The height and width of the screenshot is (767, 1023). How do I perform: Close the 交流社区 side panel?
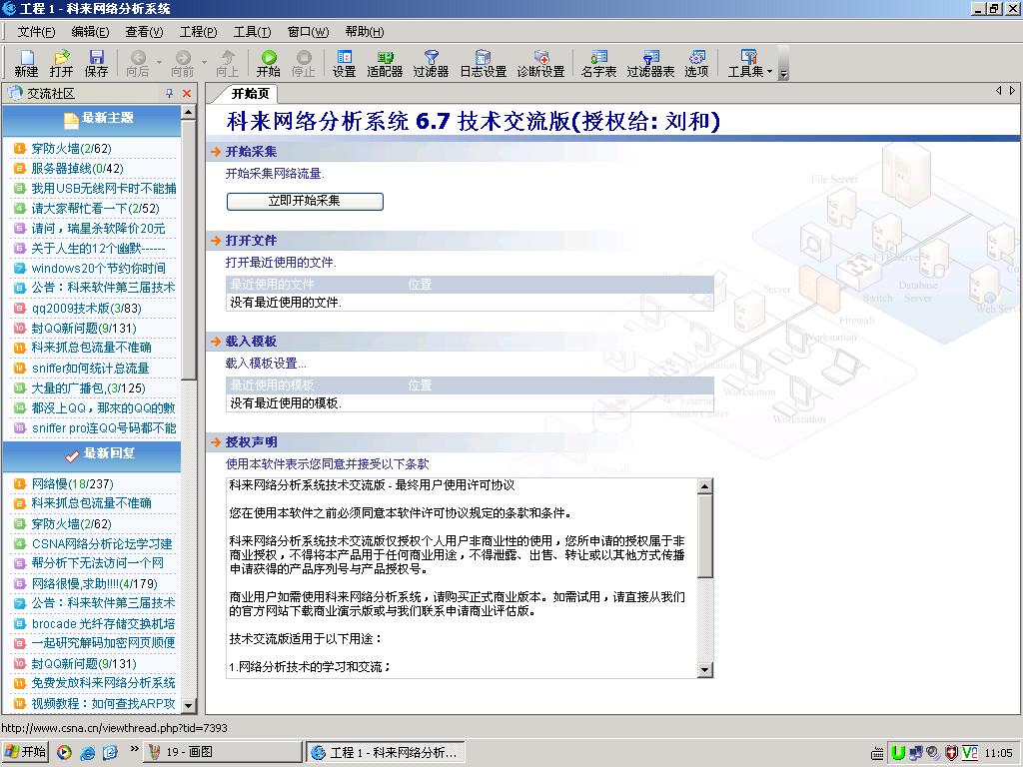point(187,93)
